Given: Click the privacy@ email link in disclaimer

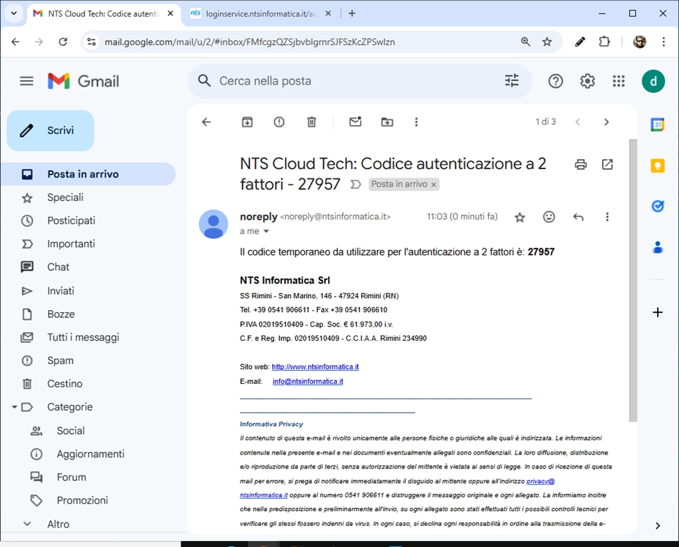Looking at the screenshot, I should tap(541, 481).
